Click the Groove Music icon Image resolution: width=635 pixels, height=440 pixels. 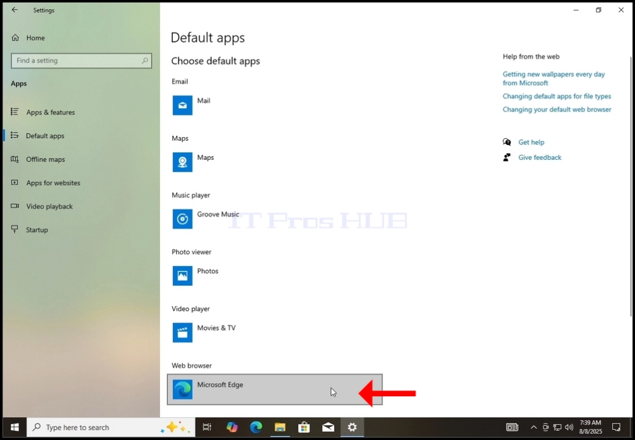(183, 219)
